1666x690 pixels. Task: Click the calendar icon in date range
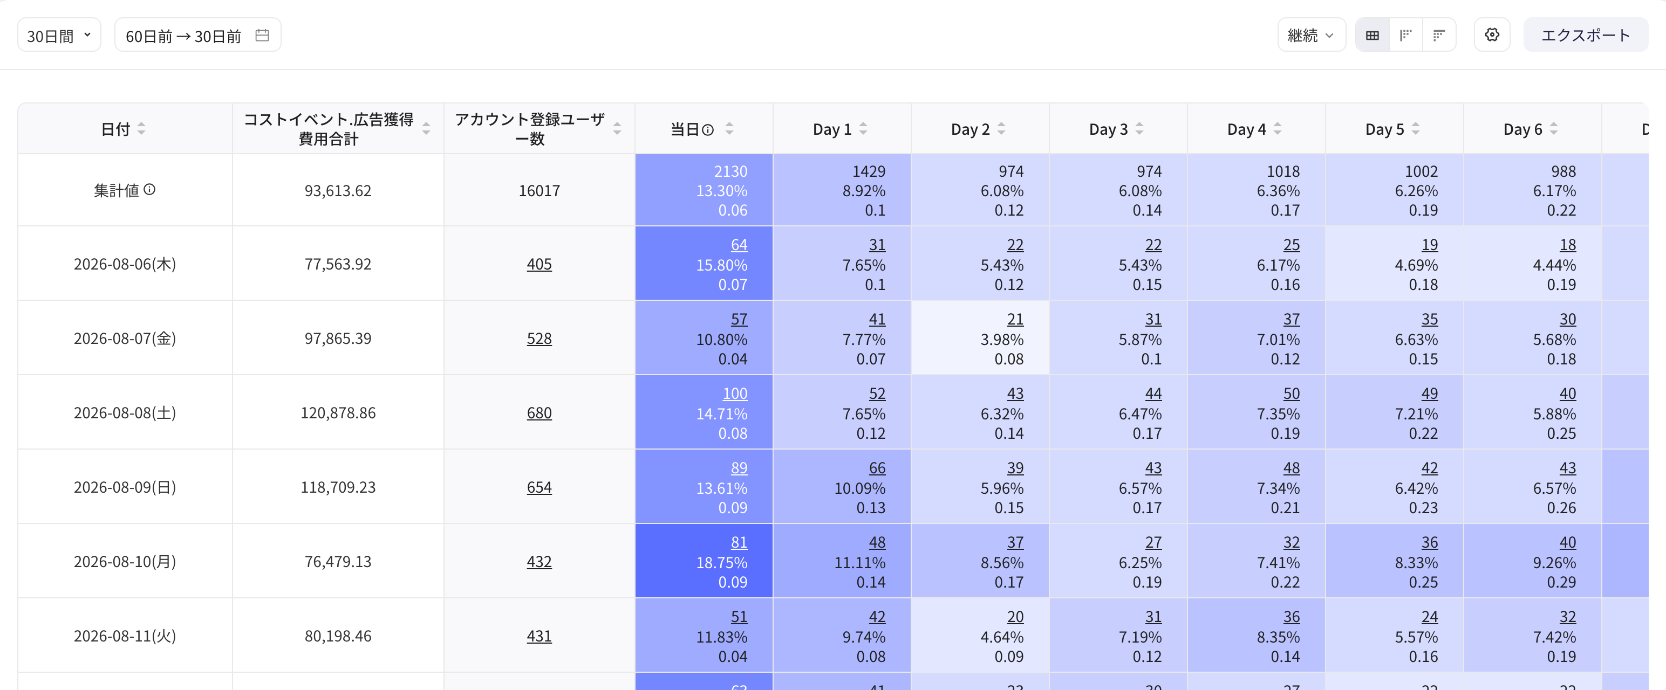262,36
